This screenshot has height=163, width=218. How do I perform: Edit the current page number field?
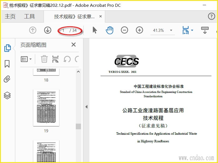click(x=63, y=30)
